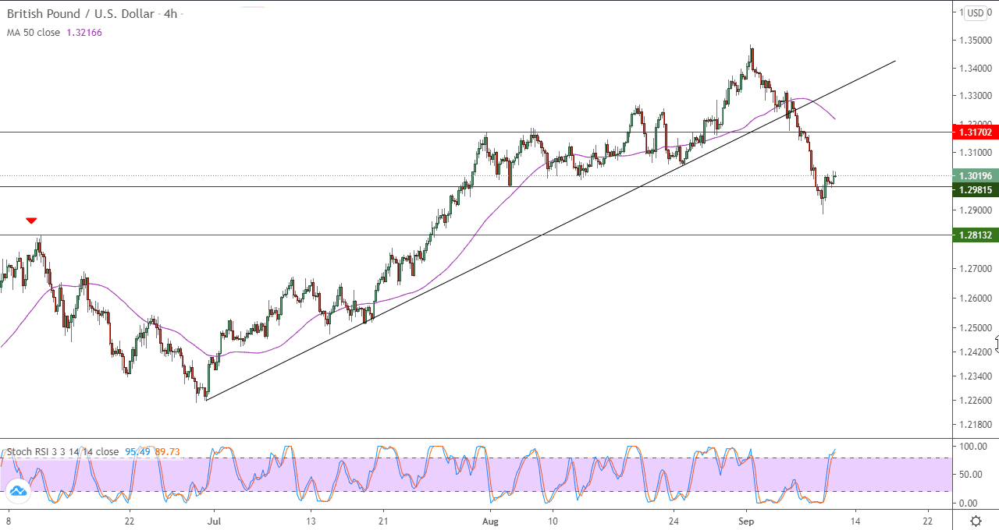Click the 22 date label after 14

[x=928, y=521]
